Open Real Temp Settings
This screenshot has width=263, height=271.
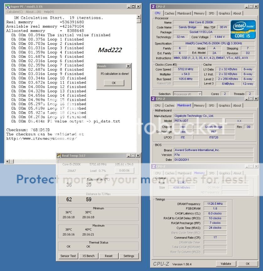[129, 256]
